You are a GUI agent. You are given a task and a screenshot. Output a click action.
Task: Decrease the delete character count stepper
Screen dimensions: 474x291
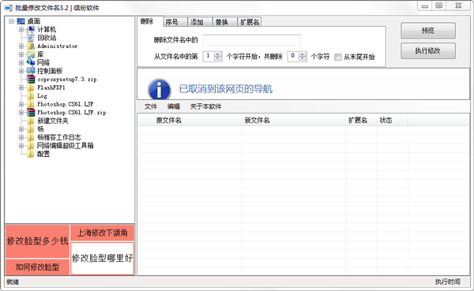coord(303,58)
